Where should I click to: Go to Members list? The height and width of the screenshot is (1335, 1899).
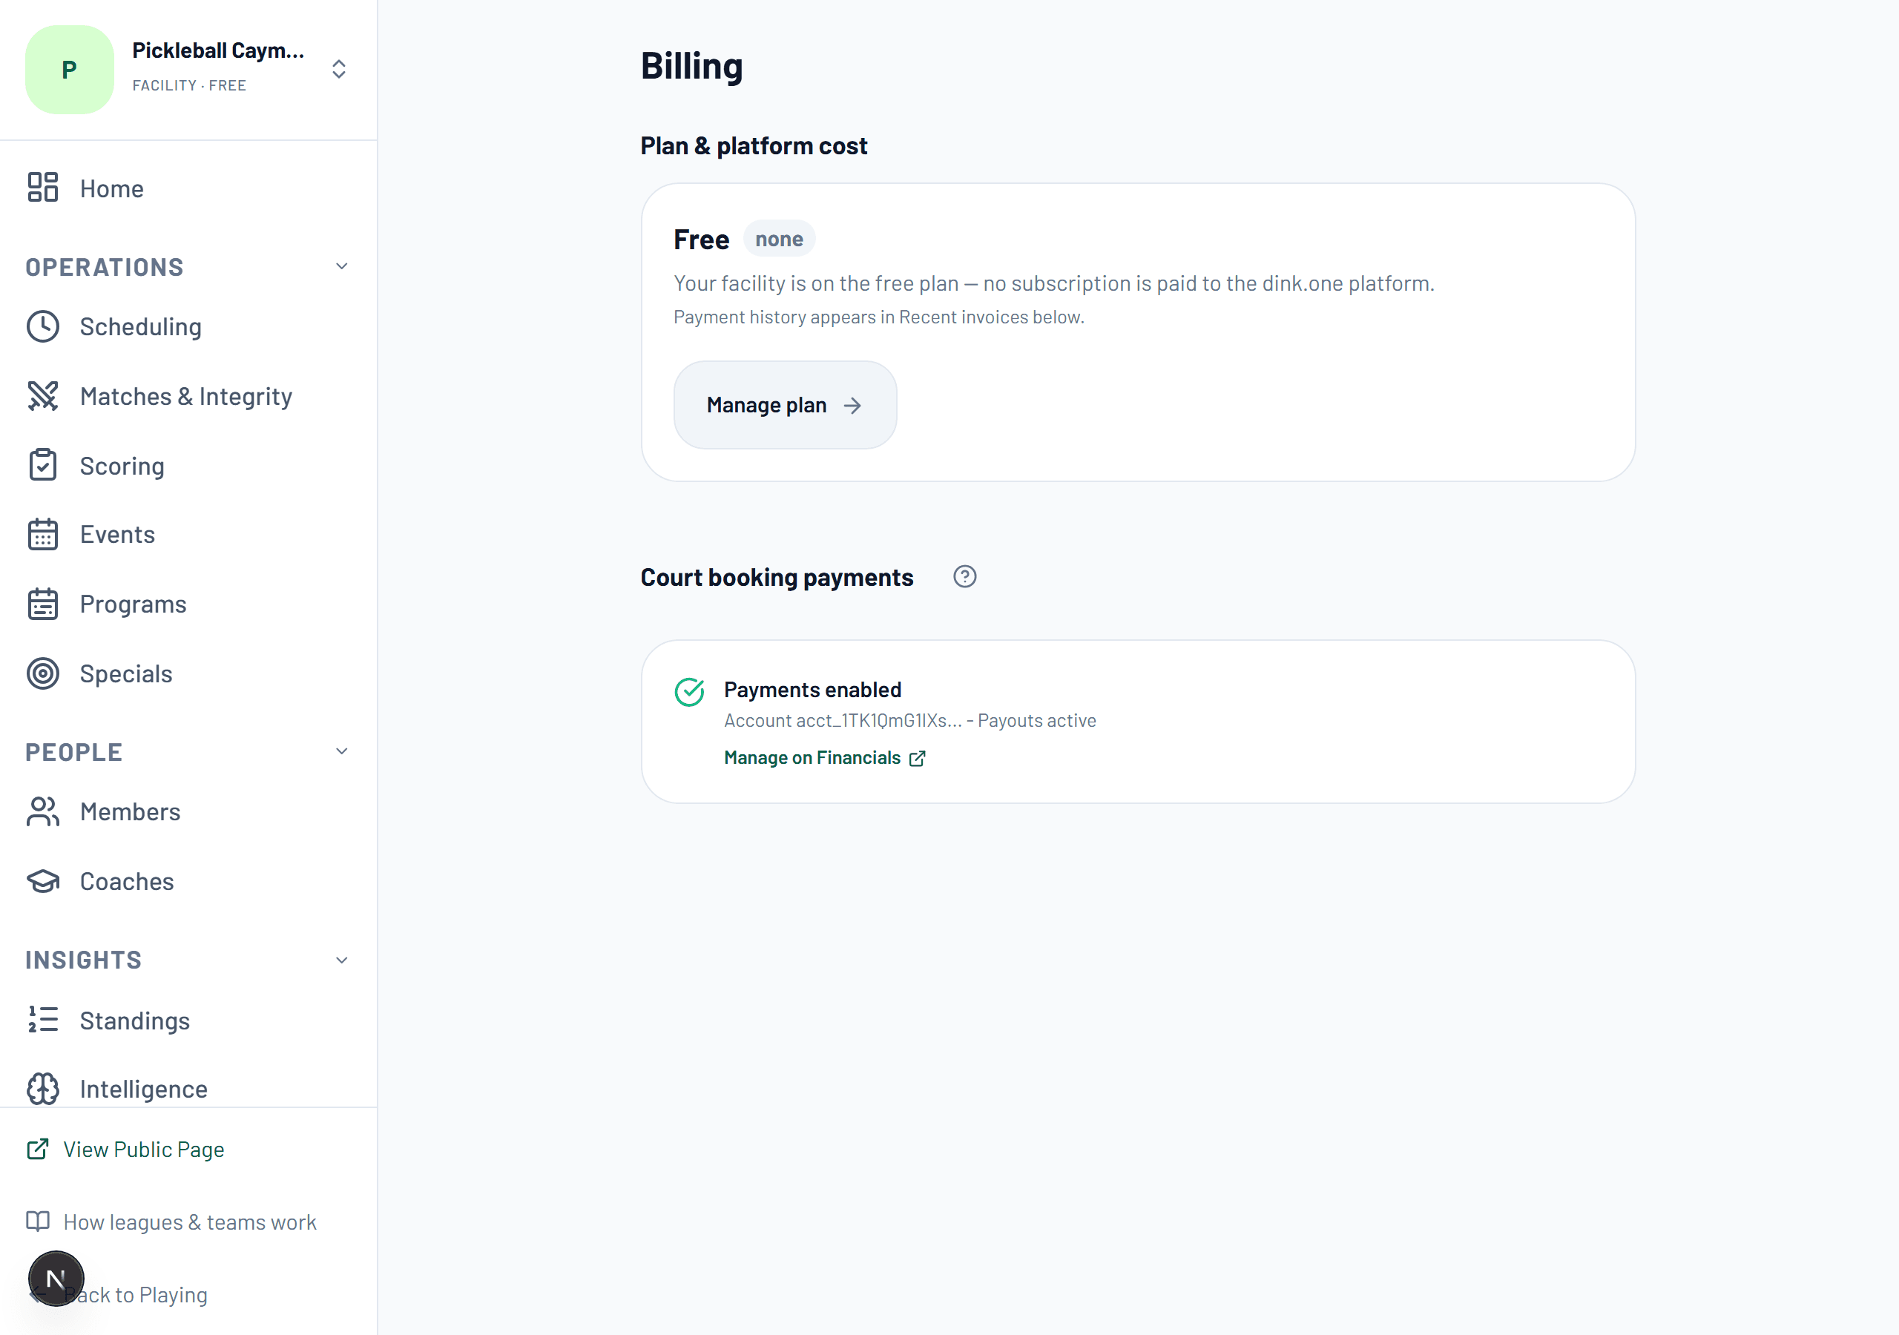(x=188, y=811)
